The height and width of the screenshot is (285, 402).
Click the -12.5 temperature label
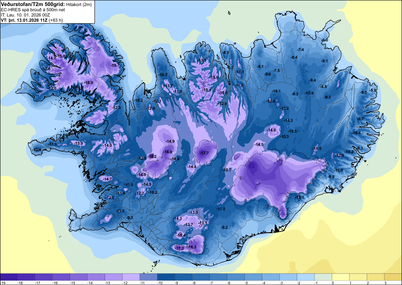(x=142, y=158)
